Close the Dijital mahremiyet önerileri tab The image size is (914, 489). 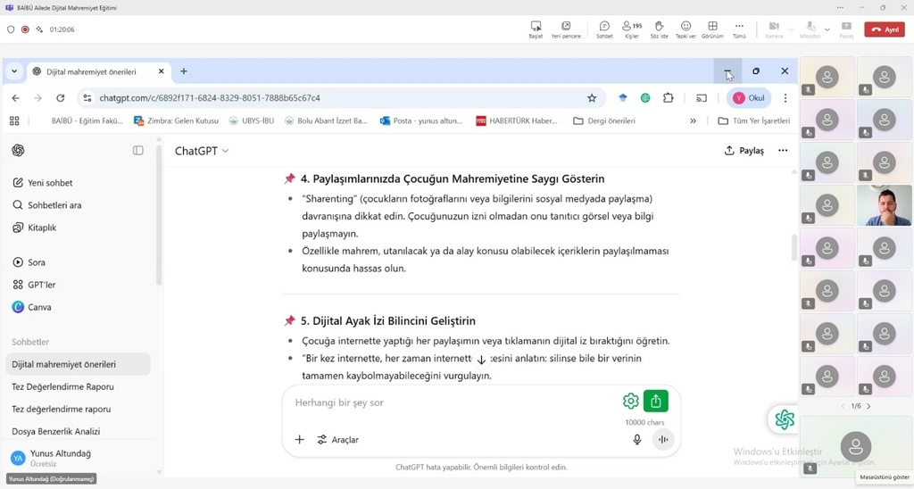(x=162, y=71)
